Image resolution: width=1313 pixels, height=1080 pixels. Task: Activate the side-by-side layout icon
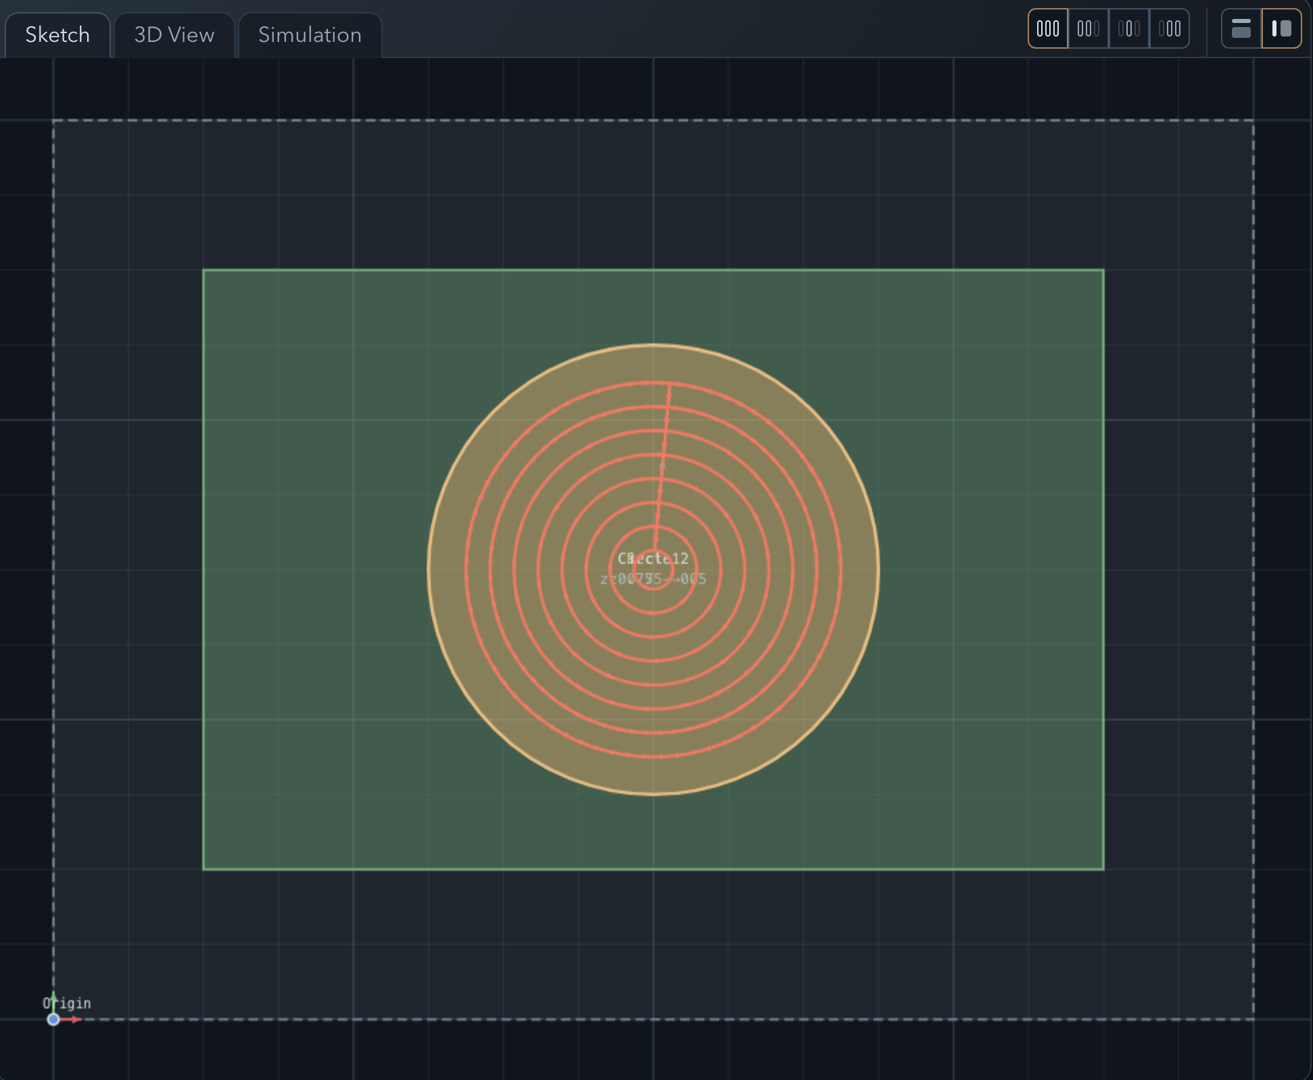1281,28
